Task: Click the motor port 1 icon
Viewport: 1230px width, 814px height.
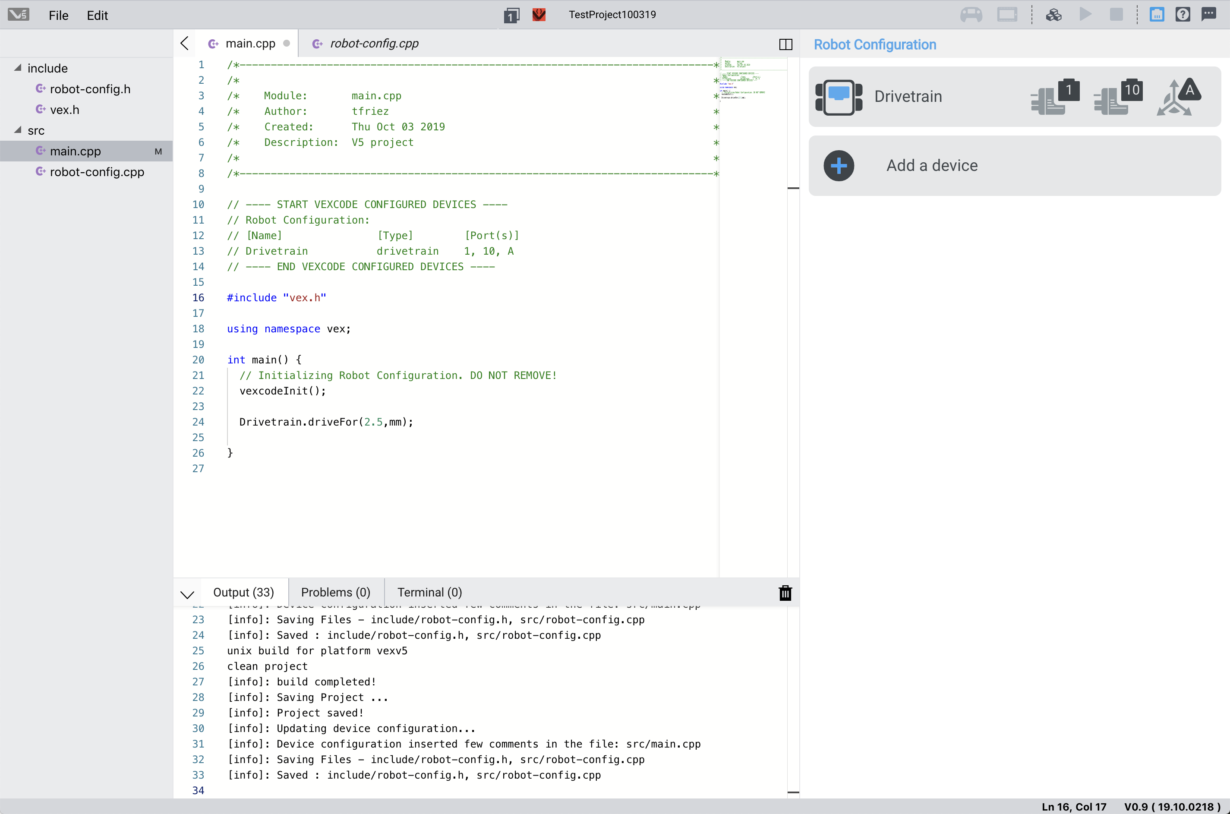Action: (1055, 97)
